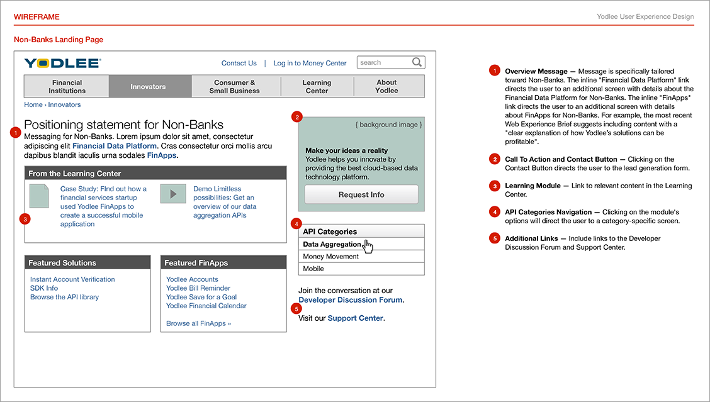Screen dimensions: 710x402
Task: Click the "WIREFRAME" label
Action: pyautogui.click(x=37, y=17)
